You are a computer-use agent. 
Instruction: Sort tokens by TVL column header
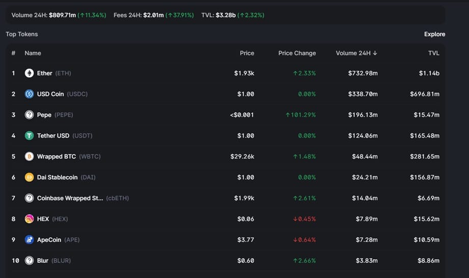(434, 53)
